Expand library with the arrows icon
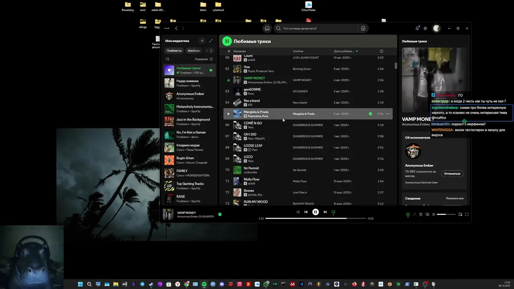Image resolution: width=514 pixels, height=289 pixels. [211, 41]
